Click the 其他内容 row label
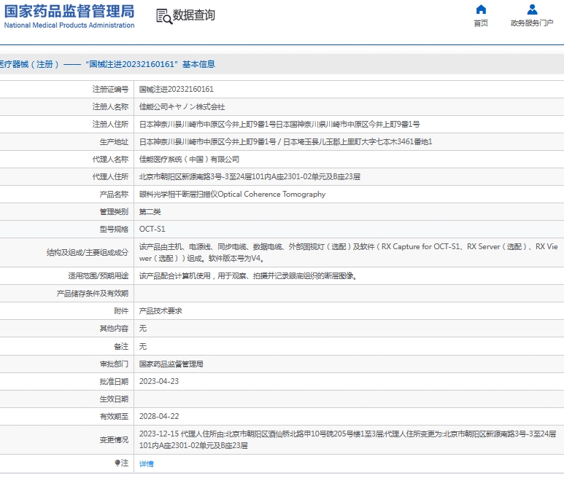 (114, 328)
